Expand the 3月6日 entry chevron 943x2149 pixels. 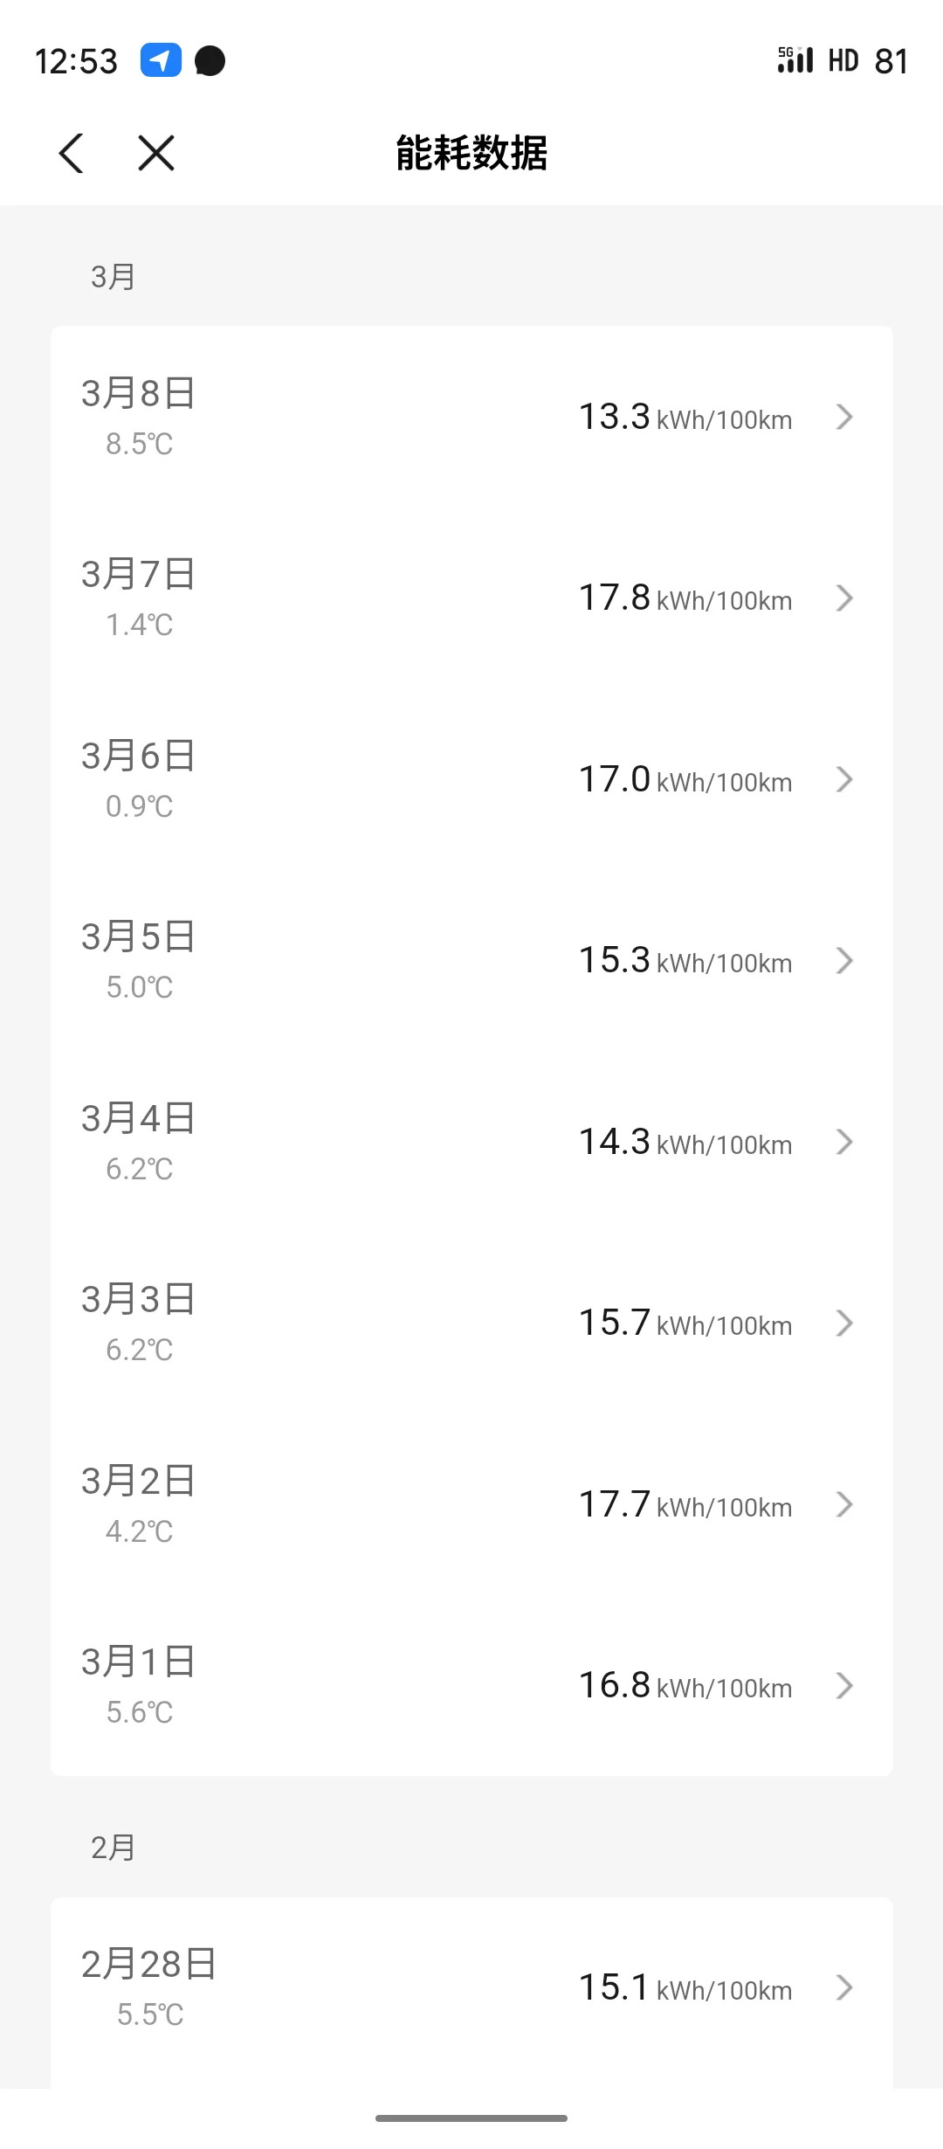(843, 779)
